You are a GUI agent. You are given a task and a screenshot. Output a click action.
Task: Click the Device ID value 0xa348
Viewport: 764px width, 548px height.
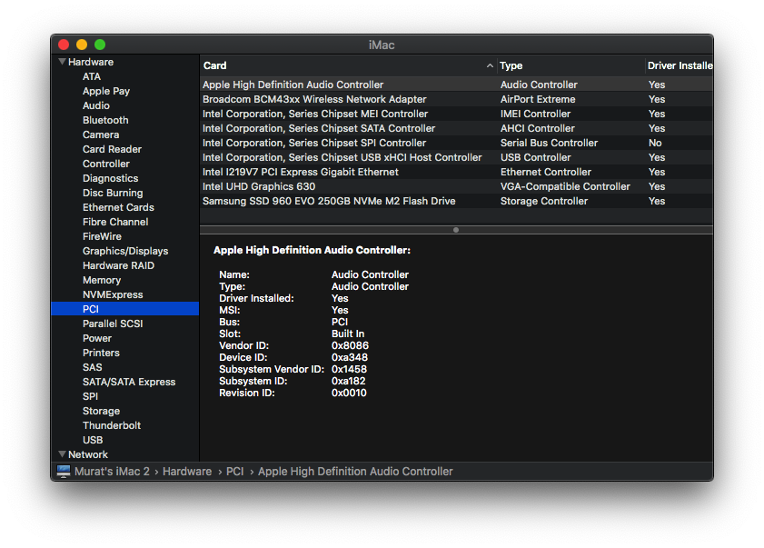point(350,357)
